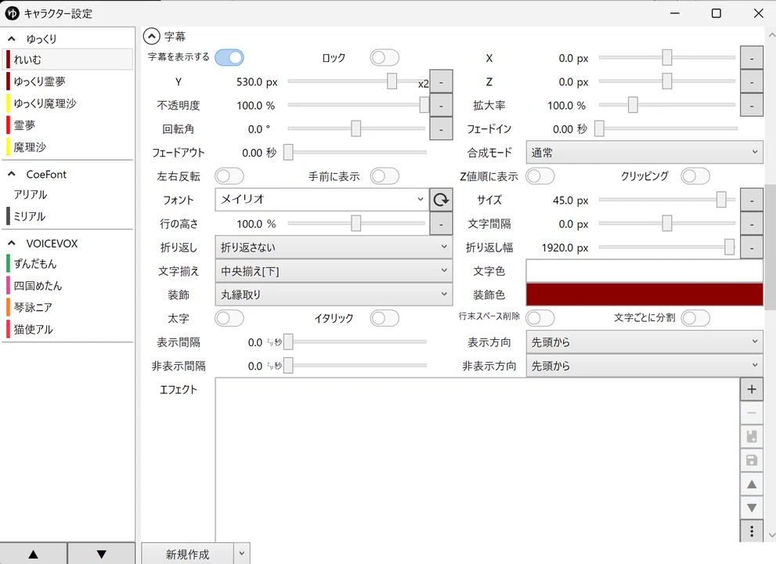Click the x2 range multiplier beside the Y slider
The width and height of the screenshot is (776, 564).
coord(423,84)
